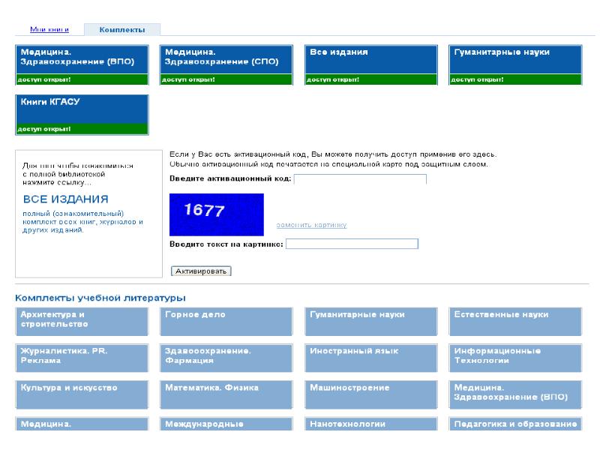Switch to the Мои книги tab
The width and height of the screenshot is (600, 450).
(x=49, y=29)
